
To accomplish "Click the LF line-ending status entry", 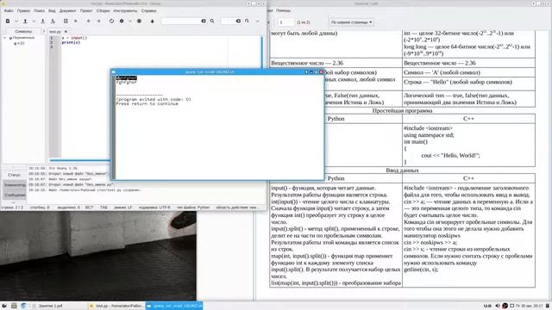I will [x=122, y=208].
